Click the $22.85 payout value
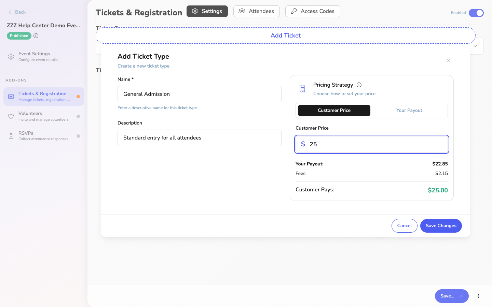This screenshot has height=307, width=492. (440, 164)
